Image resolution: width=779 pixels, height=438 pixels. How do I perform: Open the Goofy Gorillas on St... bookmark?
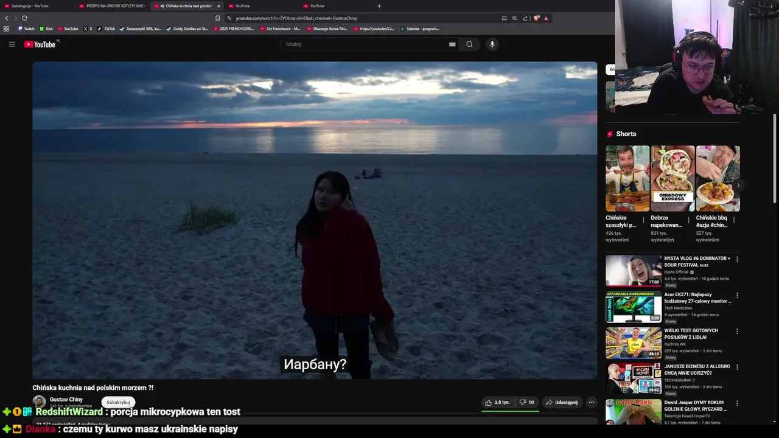tap(187, 29)
